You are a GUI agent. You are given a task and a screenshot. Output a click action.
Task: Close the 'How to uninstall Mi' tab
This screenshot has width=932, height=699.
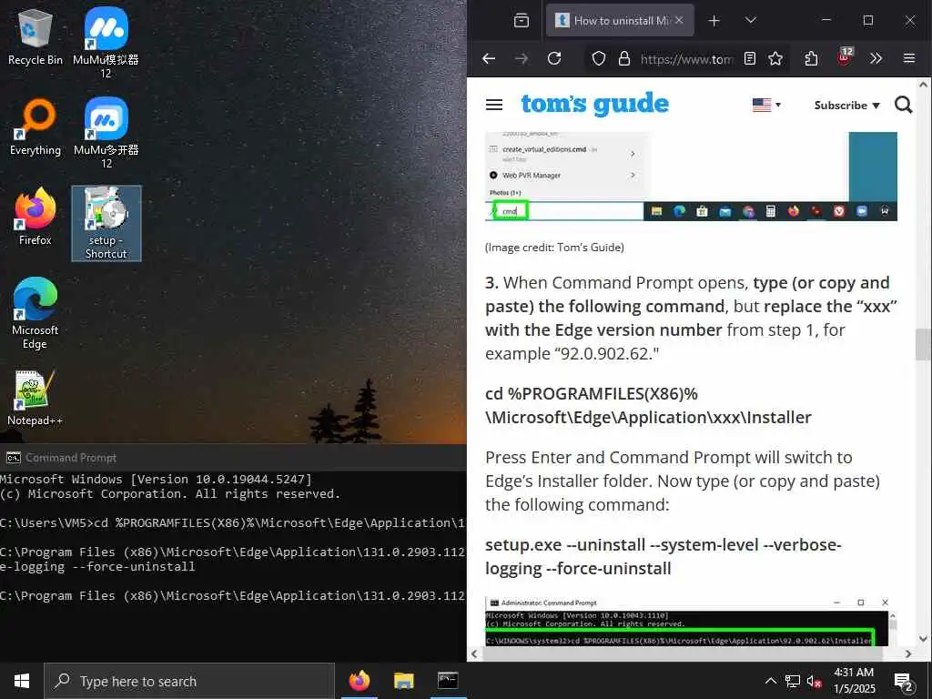[x=679, y=20]
